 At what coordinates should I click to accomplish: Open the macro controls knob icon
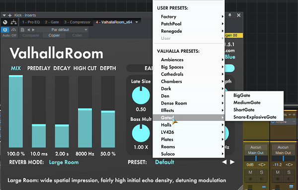click(x=5, y=22)
